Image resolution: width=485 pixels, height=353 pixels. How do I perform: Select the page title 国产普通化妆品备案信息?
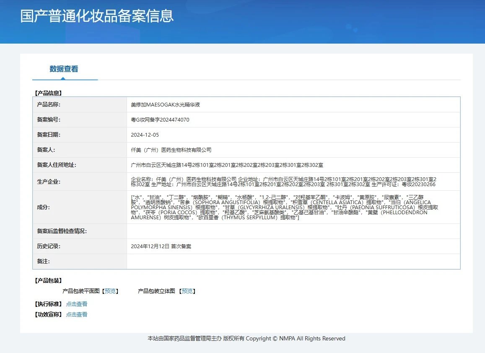[x=97, y=16]
